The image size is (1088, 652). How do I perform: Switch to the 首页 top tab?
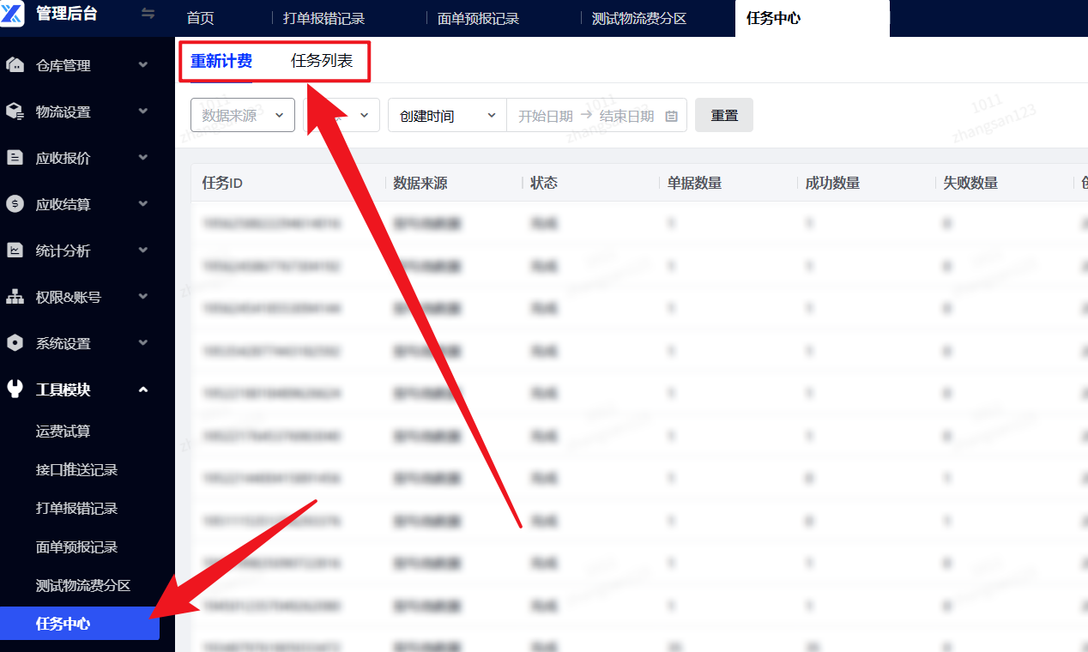coord(201,18)
